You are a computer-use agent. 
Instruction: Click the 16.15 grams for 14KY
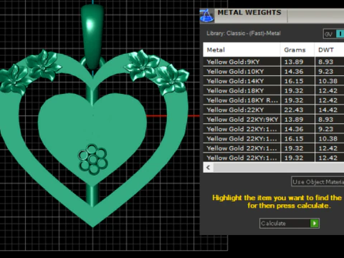click(x=294, y=81)
